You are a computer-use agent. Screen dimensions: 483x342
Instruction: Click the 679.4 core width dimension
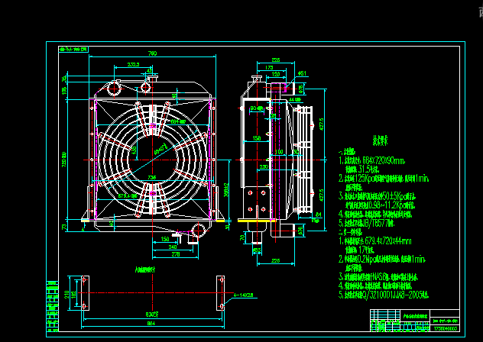pos(128,196)
